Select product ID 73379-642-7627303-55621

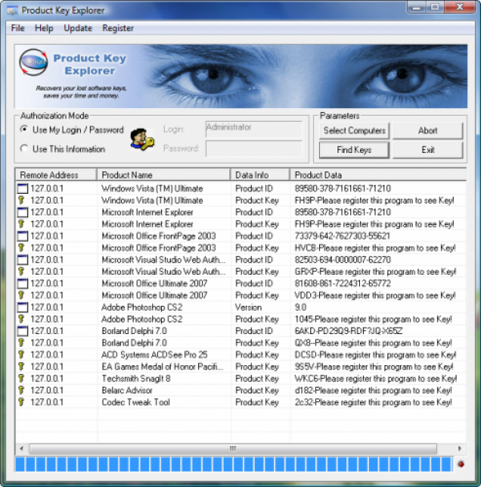tap(342, 236)
